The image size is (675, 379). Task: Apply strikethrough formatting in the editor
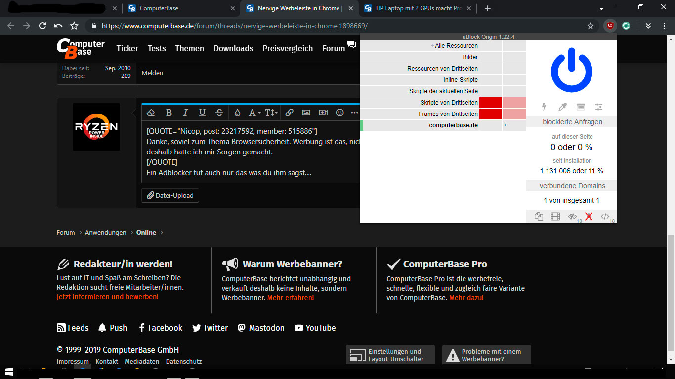pyautogui.click(x=219, y=113)
